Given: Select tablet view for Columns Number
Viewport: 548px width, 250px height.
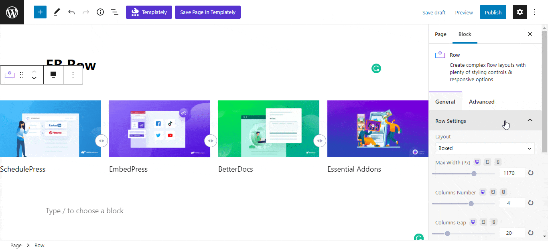Looking at the screenshot, I should [x=493, y=192].
